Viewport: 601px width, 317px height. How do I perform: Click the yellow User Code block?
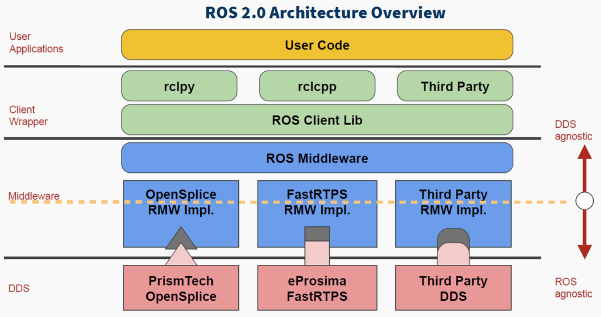coord(317,45)
